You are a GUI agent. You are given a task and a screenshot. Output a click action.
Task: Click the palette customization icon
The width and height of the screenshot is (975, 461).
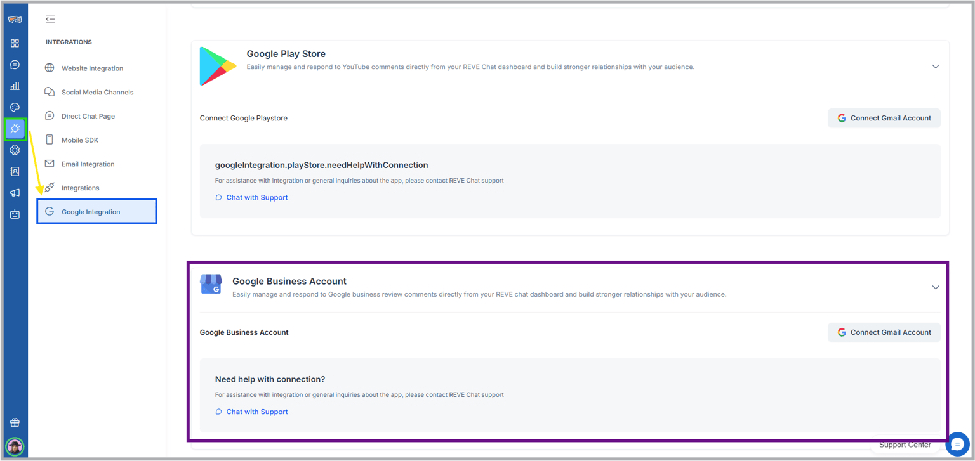point(15,108)
